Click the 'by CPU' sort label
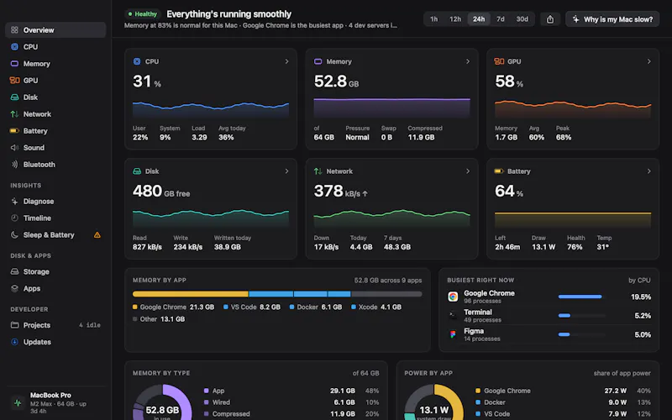Image resolution: width=672 pixels, height=420 pixels. (x=639, y=281)
